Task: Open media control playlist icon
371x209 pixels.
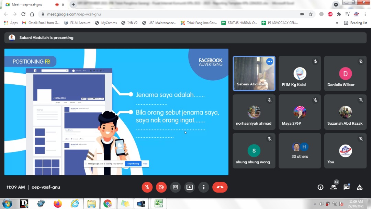Action: click(347, 14)
